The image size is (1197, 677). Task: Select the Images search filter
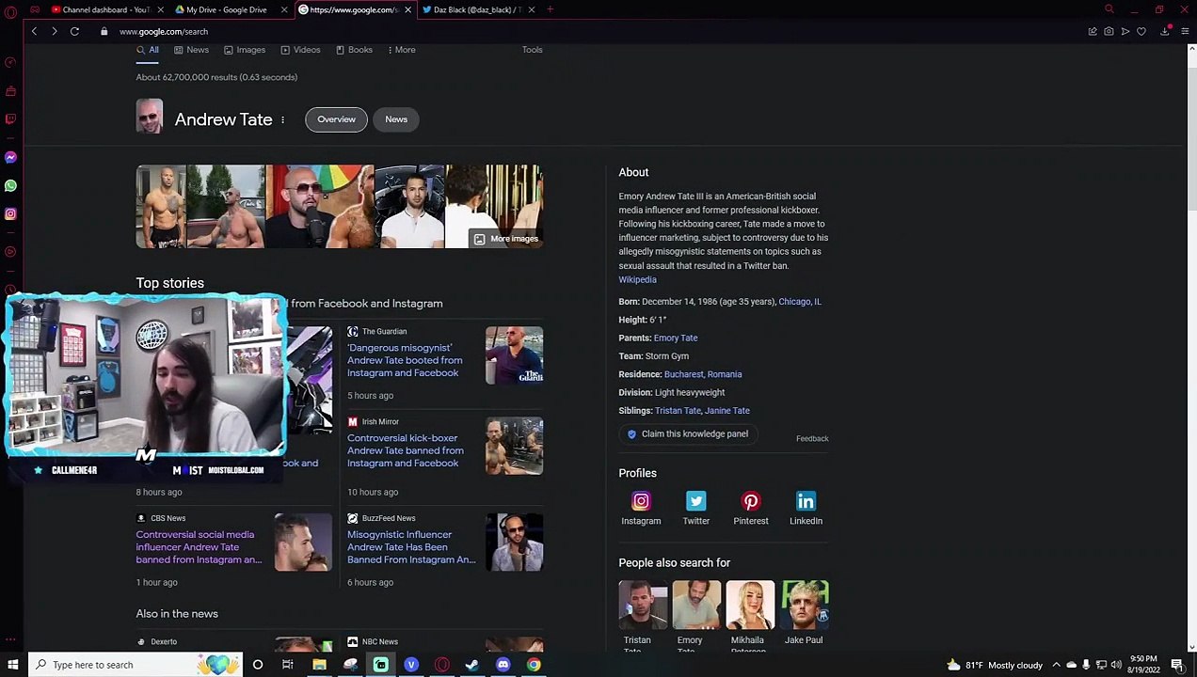pyautogui.click(x=245, y=50)
